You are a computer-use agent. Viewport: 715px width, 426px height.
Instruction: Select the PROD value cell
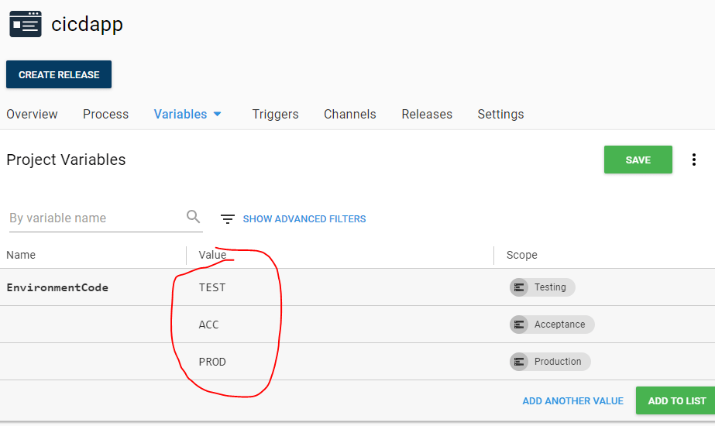tap(212, 362)
